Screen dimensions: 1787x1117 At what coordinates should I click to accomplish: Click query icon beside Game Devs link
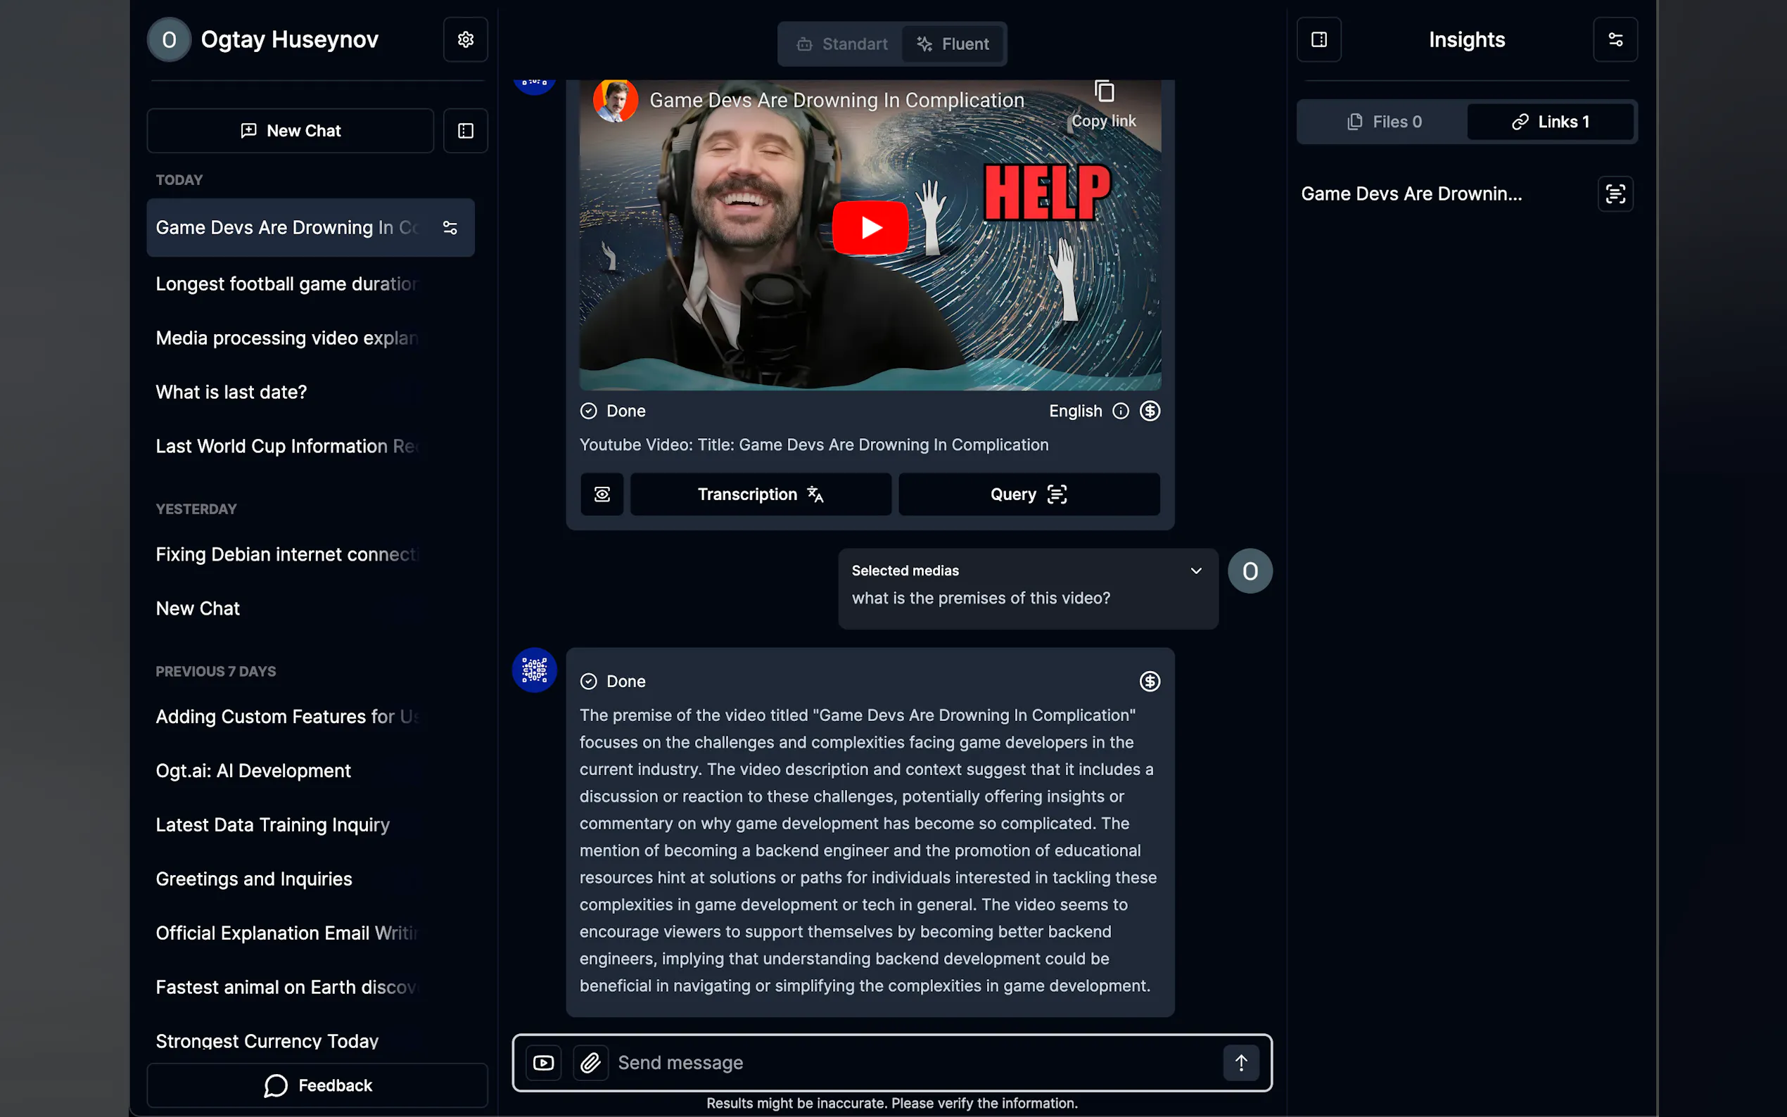pos(1615,194)
